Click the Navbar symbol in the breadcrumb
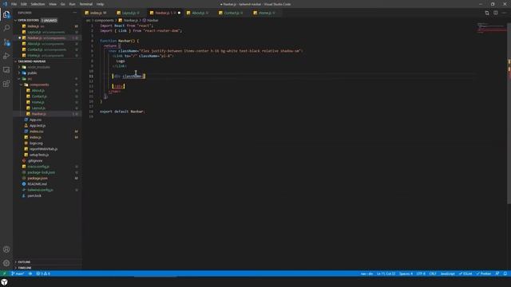Image resolution: width=511 pixels, height=287 pixels. [150, 20]
